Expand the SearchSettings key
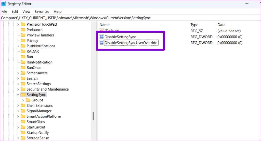261x141 pixels. click(x=18, y=84)
